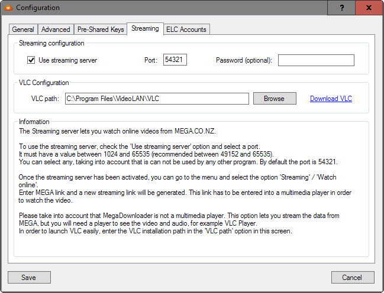This screenshot has height=293, width=384.
Task: Click the MegaDownloader title bar icon
Action: tap(8, 8)
